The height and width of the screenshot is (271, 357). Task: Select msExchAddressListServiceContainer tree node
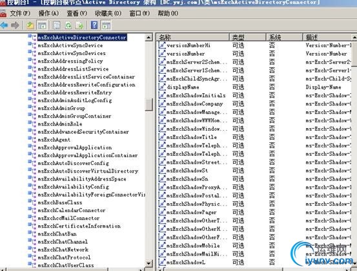click(86, 77)
